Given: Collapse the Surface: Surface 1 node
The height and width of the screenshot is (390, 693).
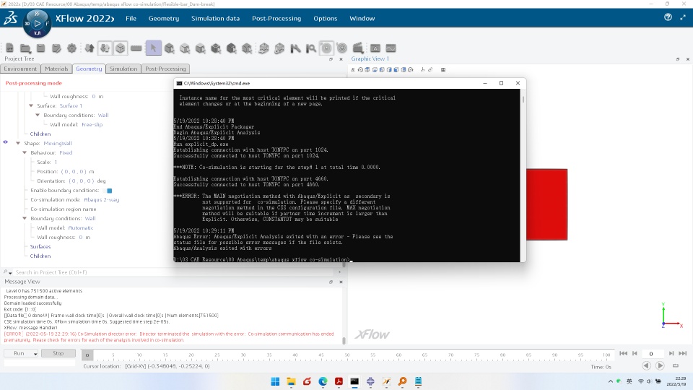Looking at the screenshot, I should 31,105.
